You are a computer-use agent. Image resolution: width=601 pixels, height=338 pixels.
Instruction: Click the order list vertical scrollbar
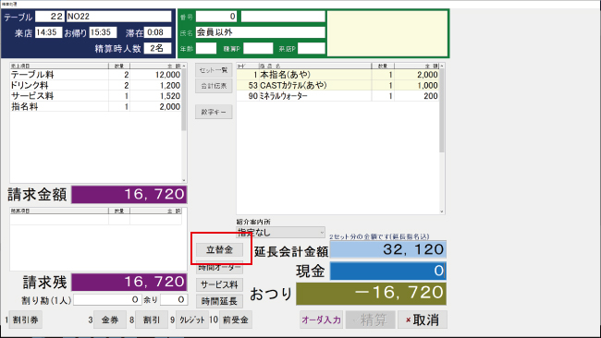442,138
